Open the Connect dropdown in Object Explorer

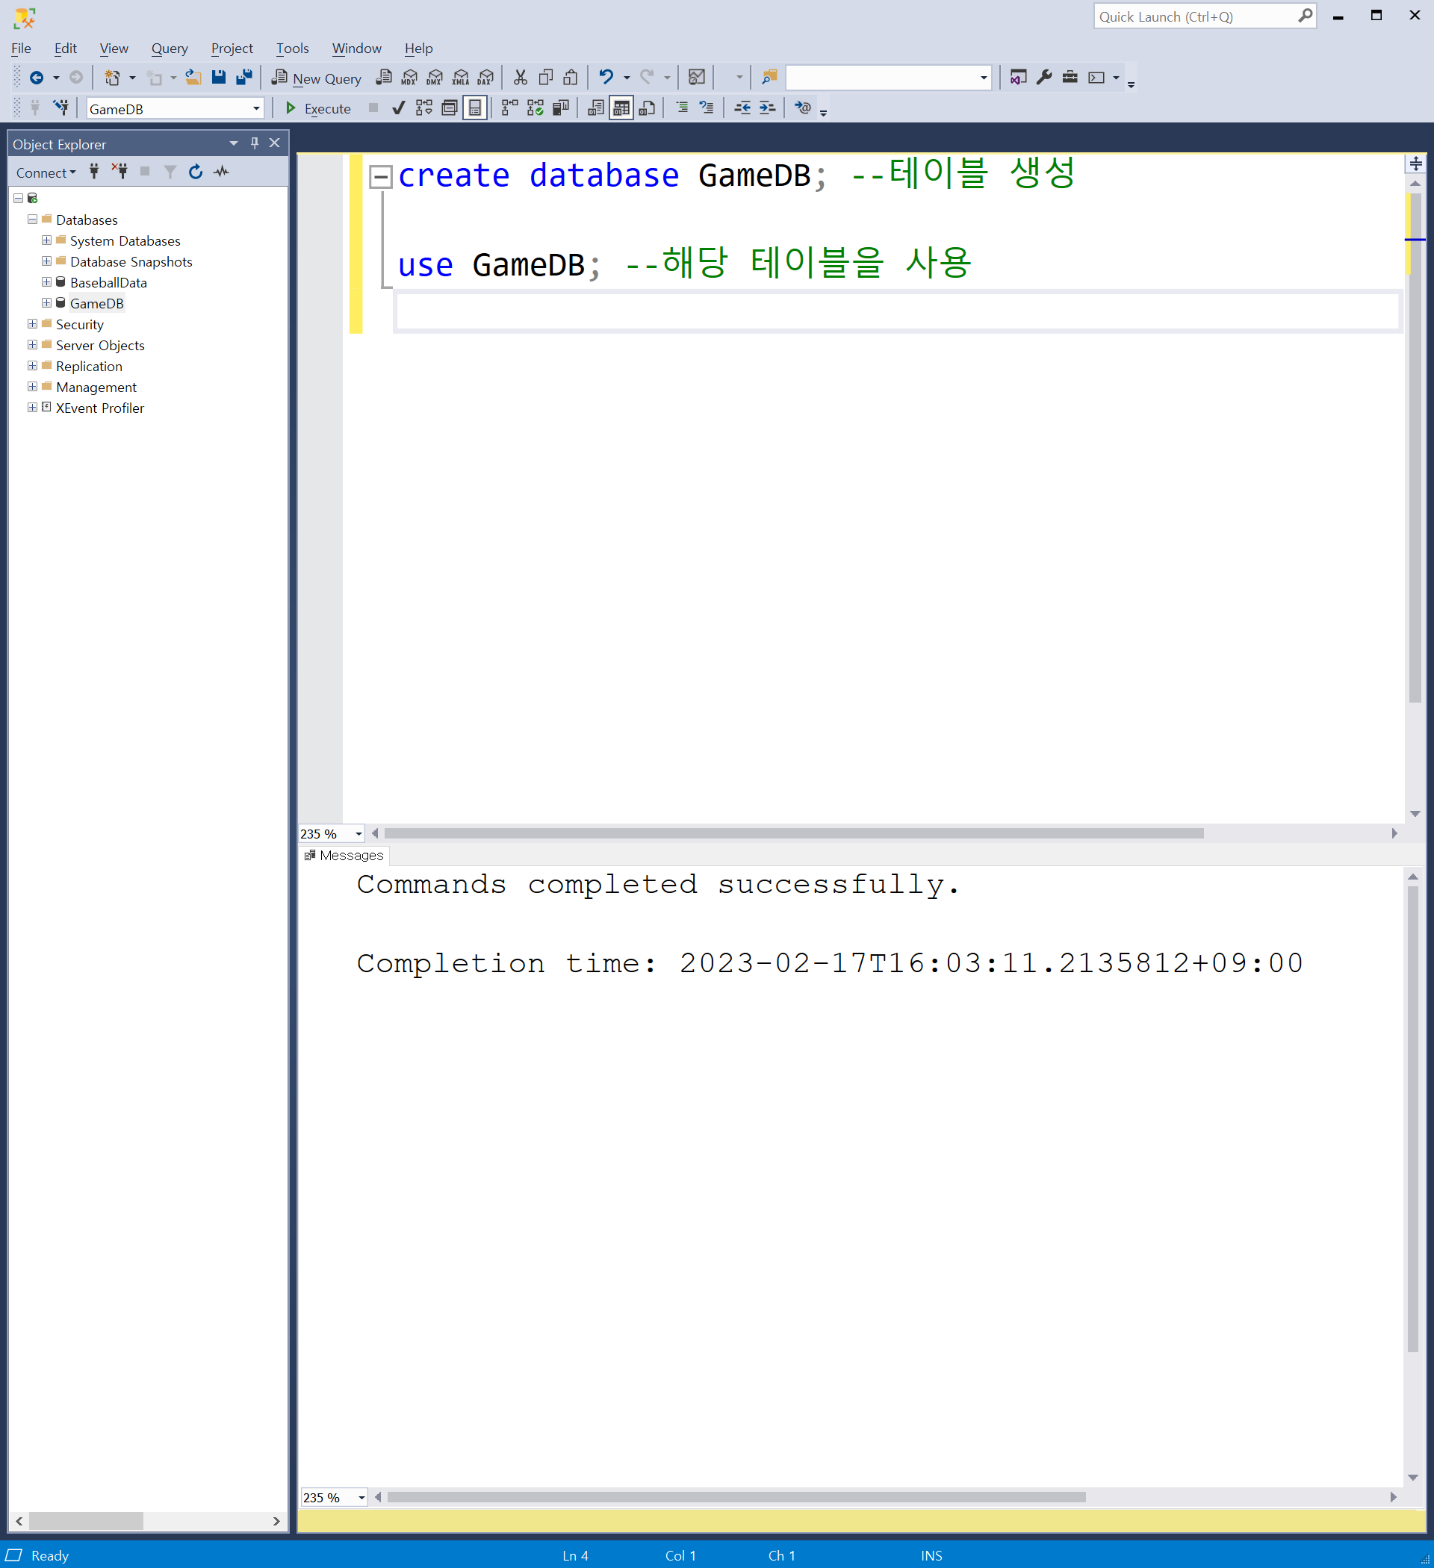tap(46, 172)
